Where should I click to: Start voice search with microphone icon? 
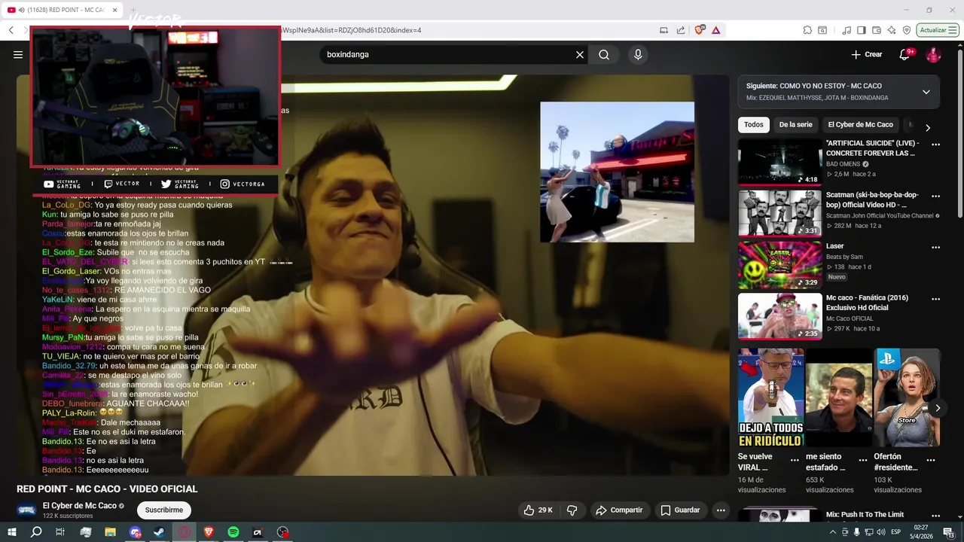[x=638, y=54]
